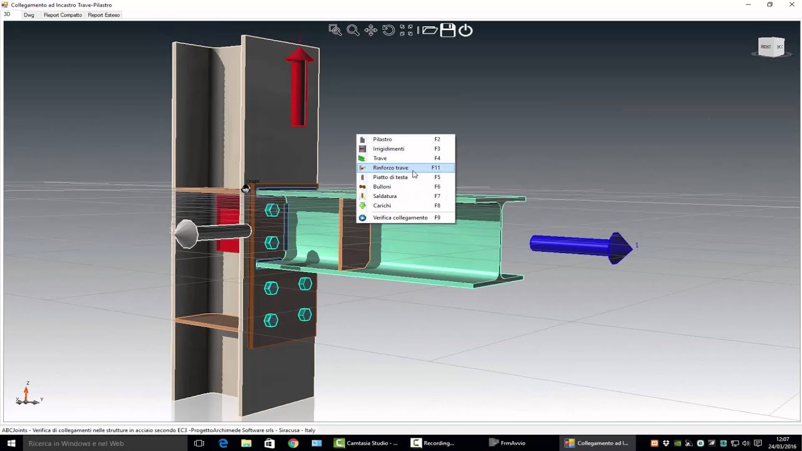Open the Store taskbar icon
The height and width of the screenshot is (451, 802).
tap(269, 443)
